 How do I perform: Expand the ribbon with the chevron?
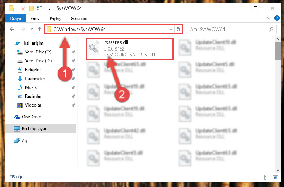[x=269, y=18]
